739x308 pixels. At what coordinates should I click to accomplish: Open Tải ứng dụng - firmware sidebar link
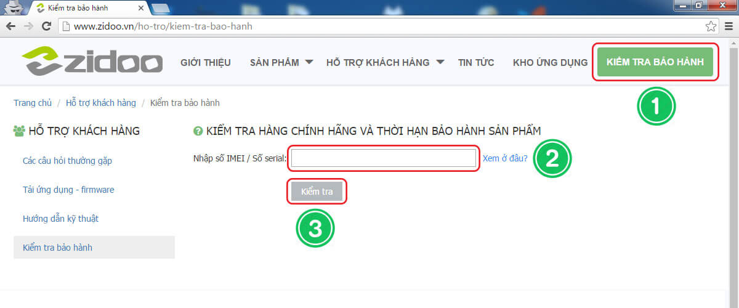pyautogui.click(x=68, y=190)
